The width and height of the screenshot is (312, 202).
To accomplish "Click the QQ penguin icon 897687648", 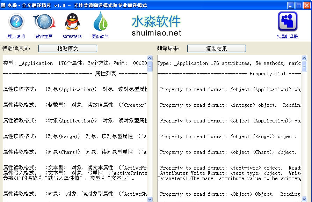I will pos(72,21).
